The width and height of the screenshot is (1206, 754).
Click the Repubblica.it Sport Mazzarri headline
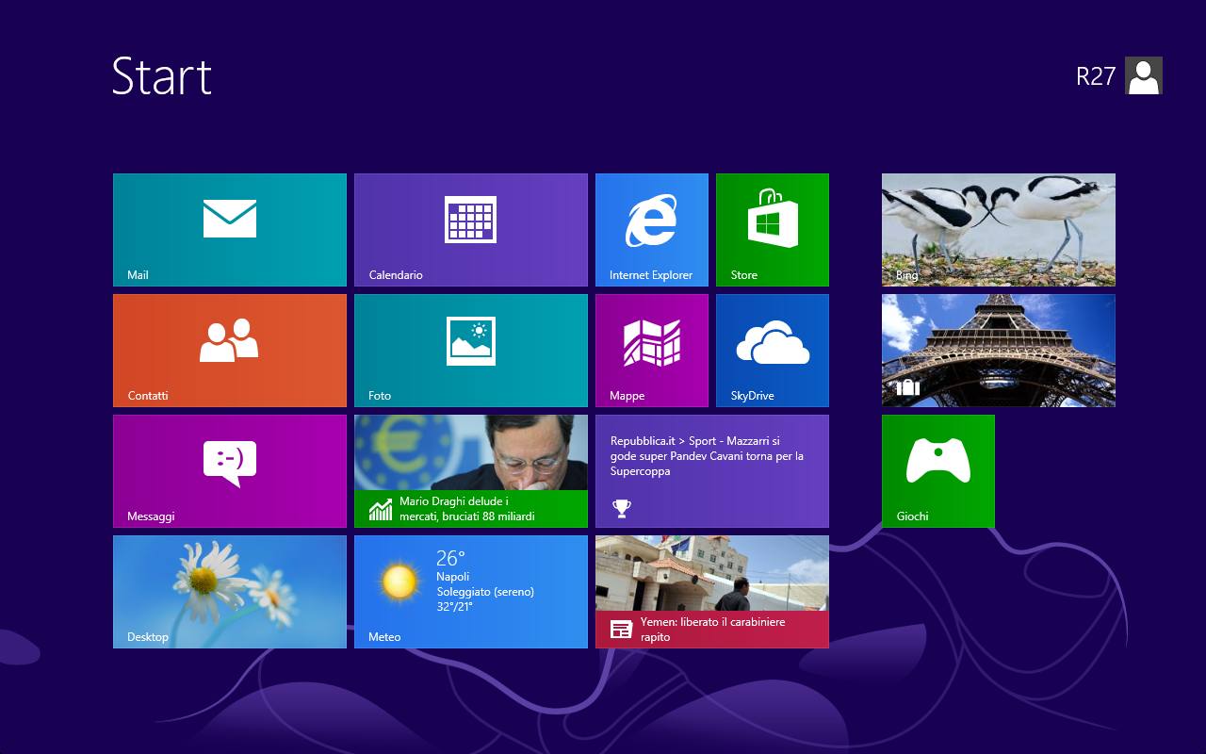(x=707, y=456)
